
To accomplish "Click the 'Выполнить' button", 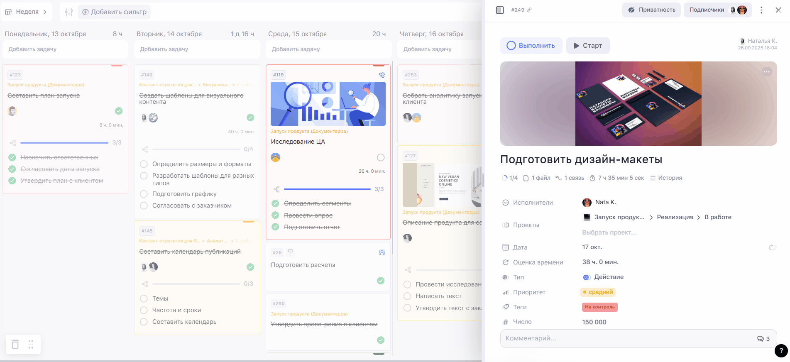I will 531,46.
